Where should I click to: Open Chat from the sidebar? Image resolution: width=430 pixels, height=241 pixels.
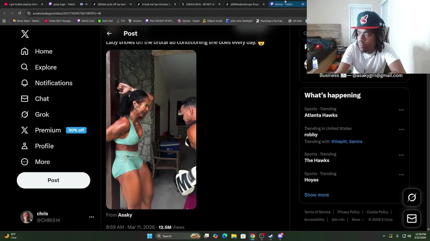tap(35, 98)
